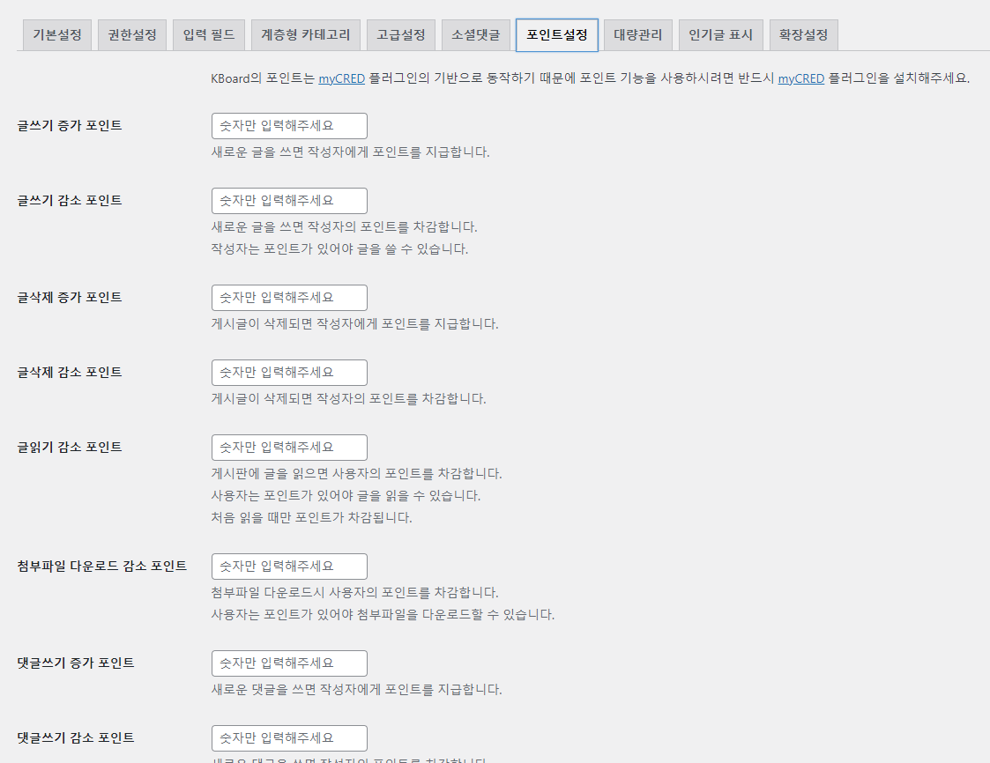Click text '작성자는 포인트가 있어야 글을 쓸 수 있습니다.'
The width and height of the screenshot is (990, 763).
[339, 248]
